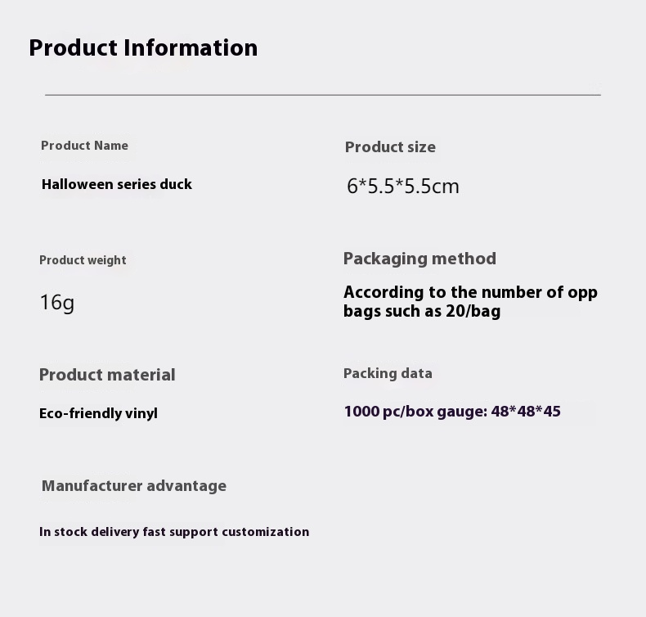Image resolution: width=646 pixels, height=617 pixels.
Task: Click the word "gauge:" in packing data
Action: (x=462, y=412)
